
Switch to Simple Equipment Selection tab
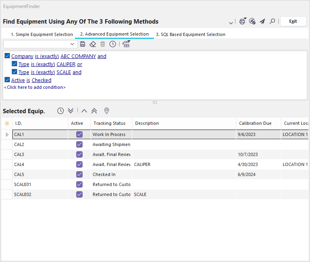click(42, 34)
